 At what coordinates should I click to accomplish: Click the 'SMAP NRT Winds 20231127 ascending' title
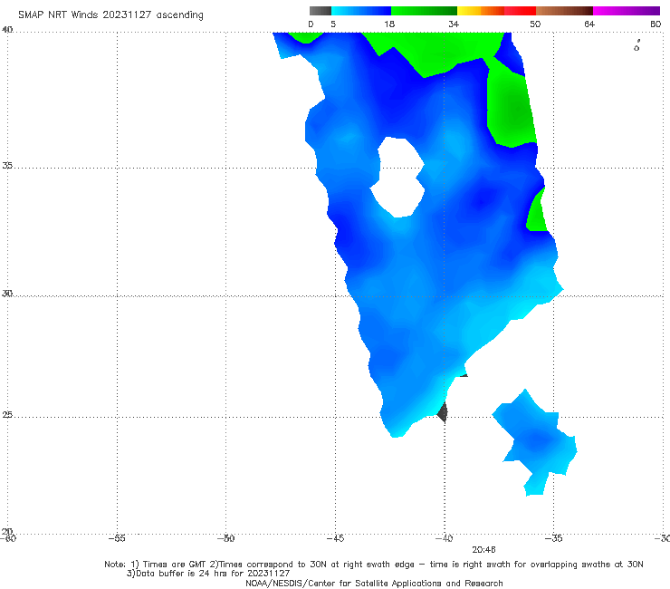pyautogui.click(x=110, y=15)
